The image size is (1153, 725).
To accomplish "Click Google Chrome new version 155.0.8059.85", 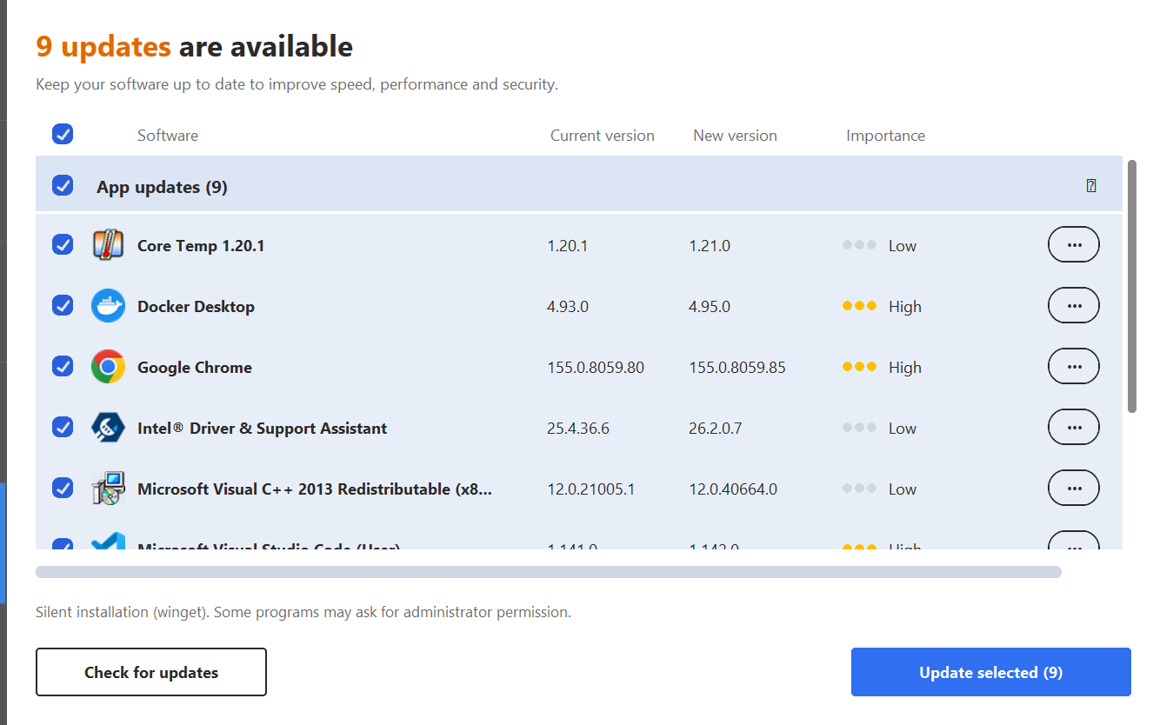I will [x=737, y=368].
